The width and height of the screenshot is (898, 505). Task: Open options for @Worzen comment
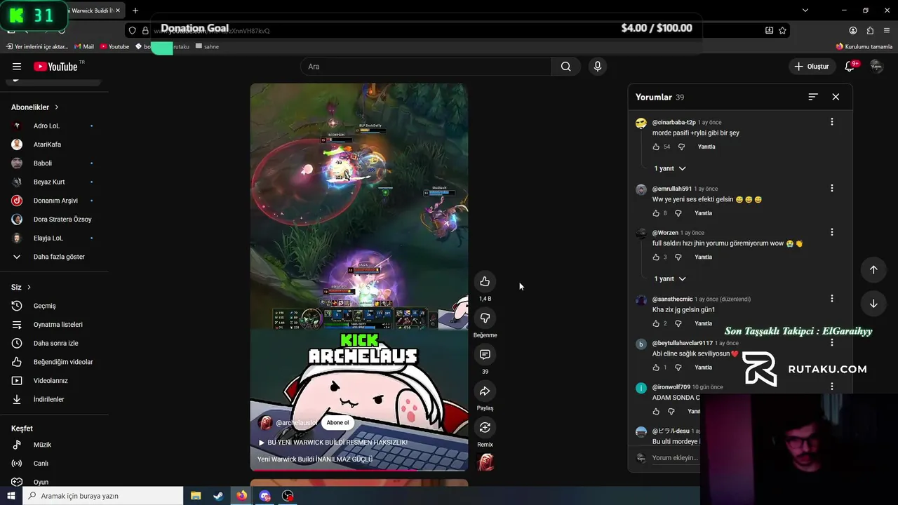pos(832,232)
